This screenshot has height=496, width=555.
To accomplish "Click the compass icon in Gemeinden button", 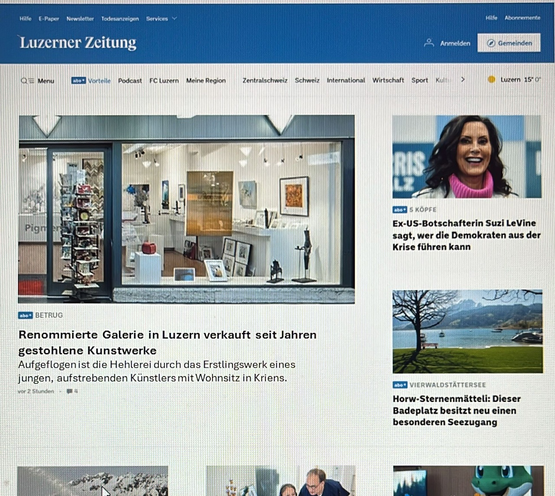I will pos(491,43).
